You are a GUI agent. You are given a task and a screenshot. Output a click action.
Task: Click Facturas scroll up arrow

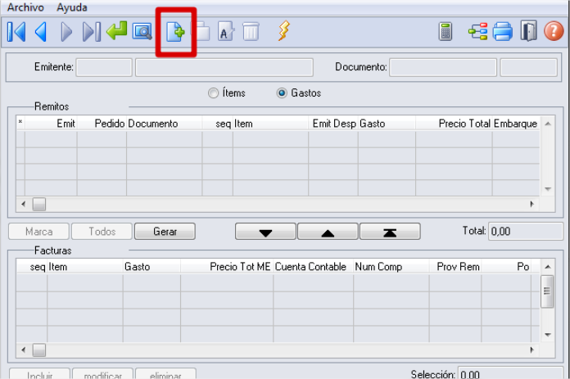tap(548, 267)
